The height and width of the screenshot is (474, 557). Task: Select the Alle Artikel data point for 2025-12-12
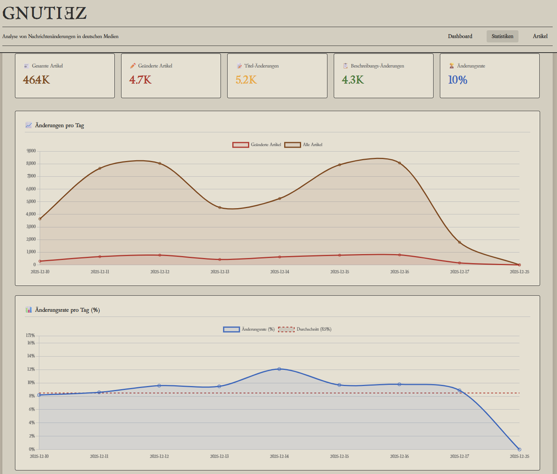tap(160, 163)
